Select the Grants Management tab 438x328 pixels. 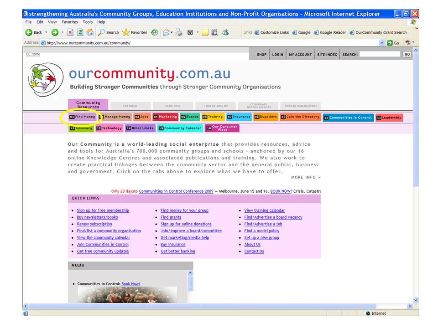[x=301, y=106]
